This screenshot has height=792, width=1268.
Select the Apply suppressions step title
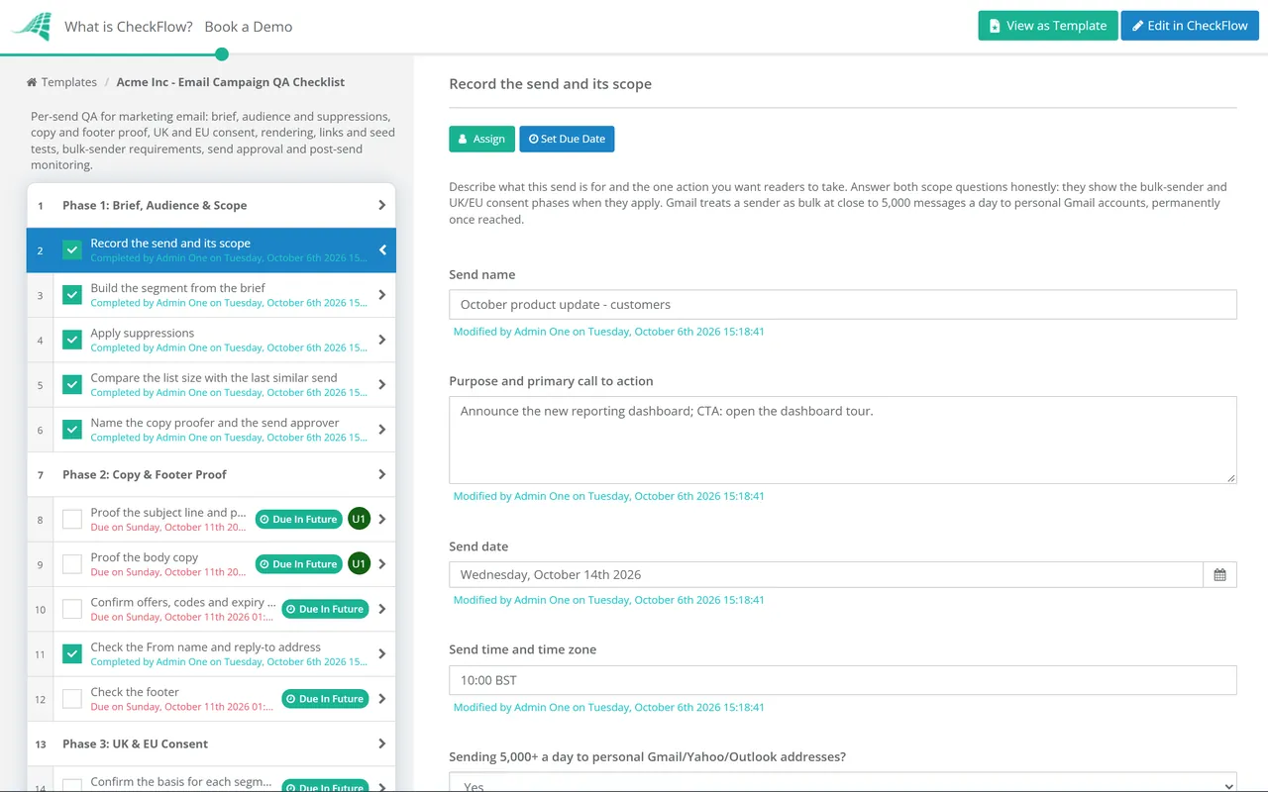tap(143, 333)
